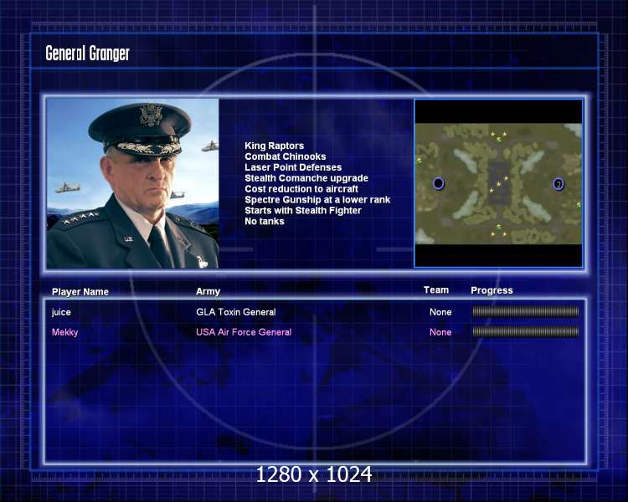Click the Laser Point Defenses line
Screen dimensions: 628x502
coord(293,167)
